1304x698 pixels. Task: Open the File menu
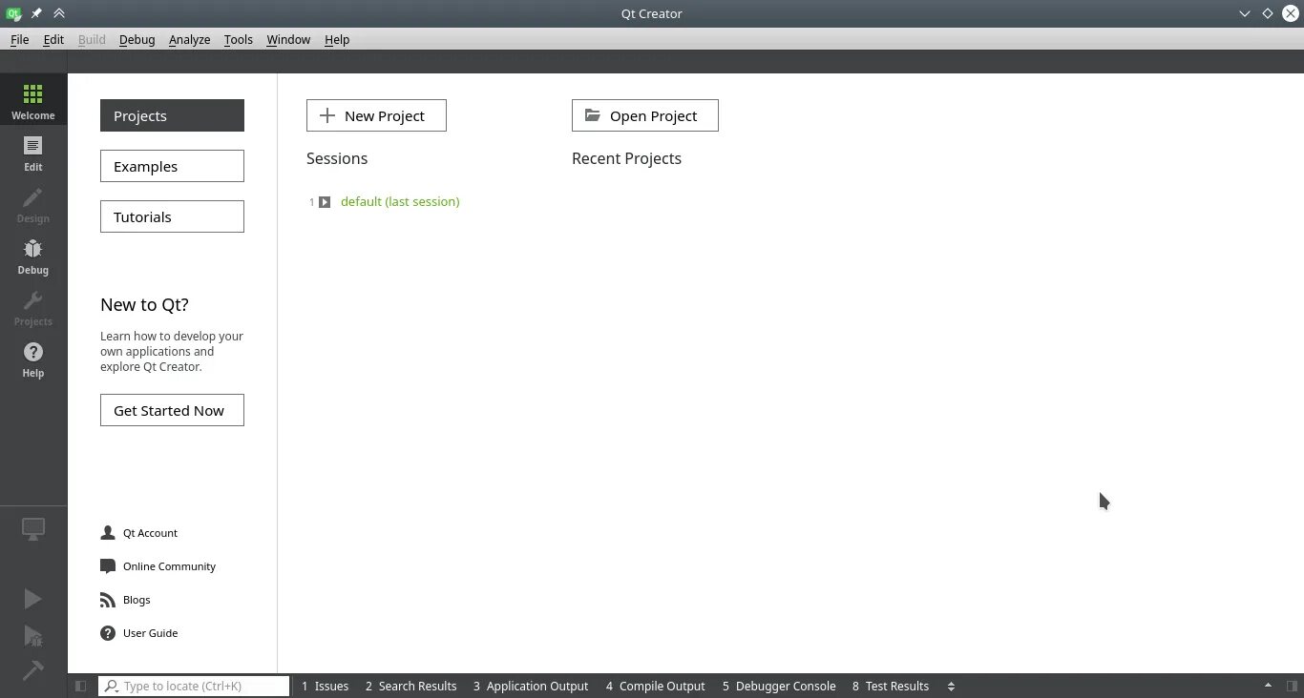pyautogui.click(x=19, y=39)
